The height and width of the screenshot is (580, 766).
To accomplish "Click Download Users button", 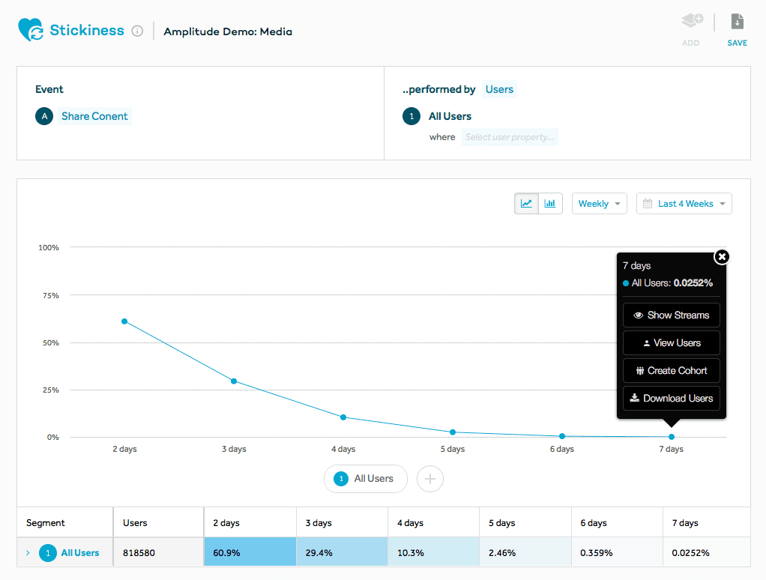I will [671, 399].
